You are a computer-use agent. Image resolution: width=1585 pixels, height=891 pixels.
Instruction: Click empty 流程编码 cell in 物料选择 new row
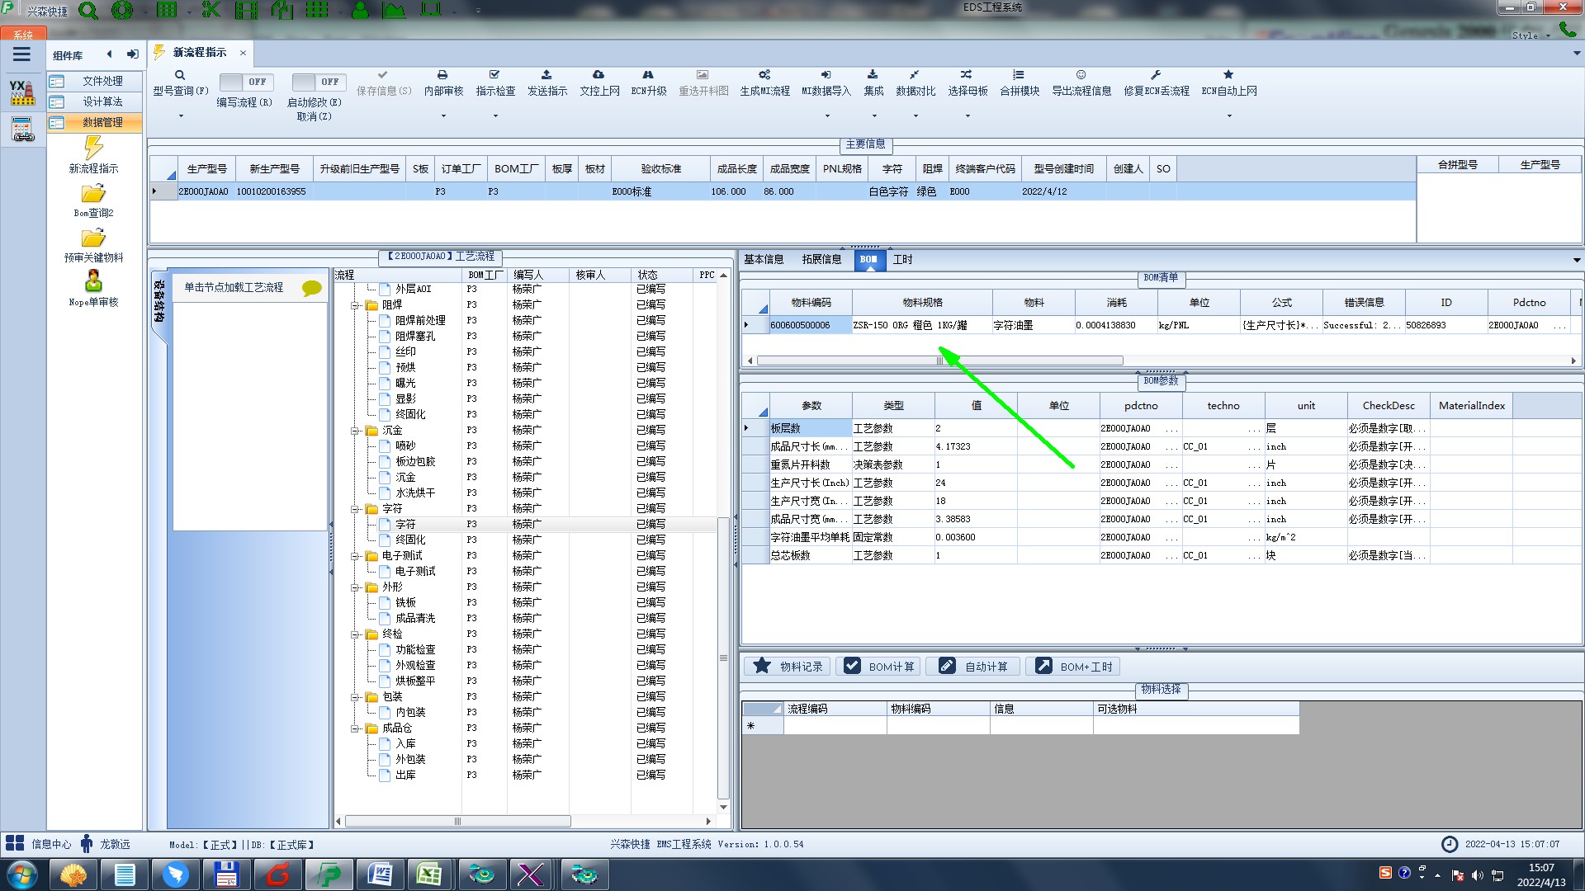(835, 726)
